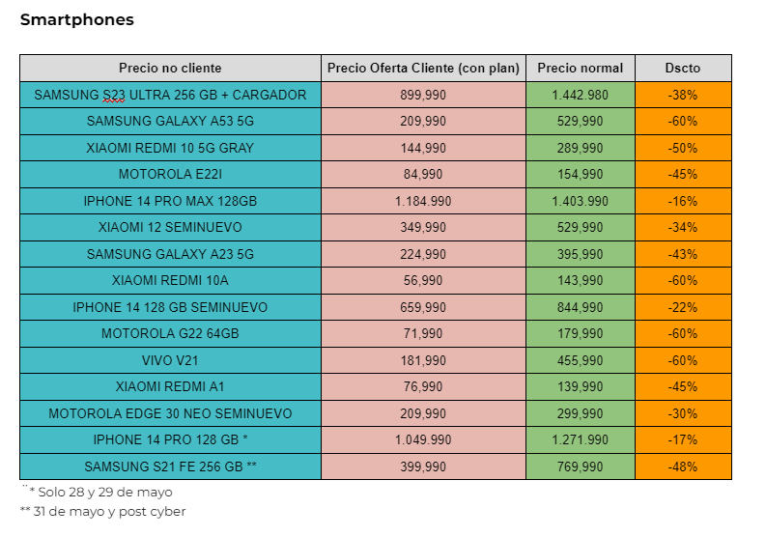Select the XIAOMI REDMI 10A cell

coord(170,280)
